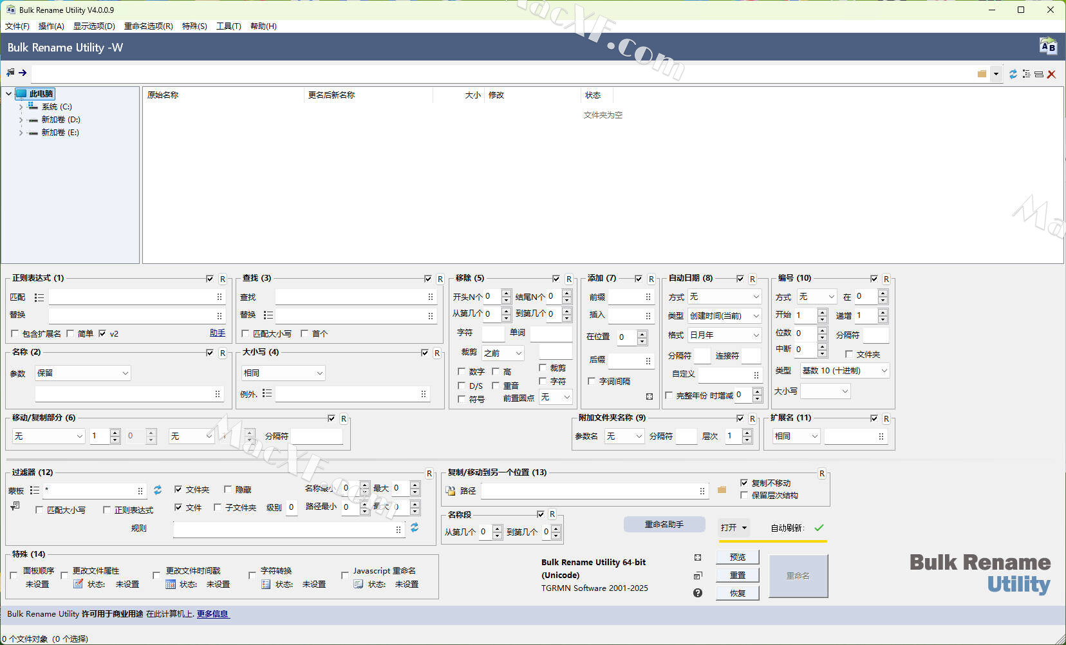Viewport: 1066px width, 645px height.
Task: Click the pin icon left of the path bar
Action: tap(10, 73)
